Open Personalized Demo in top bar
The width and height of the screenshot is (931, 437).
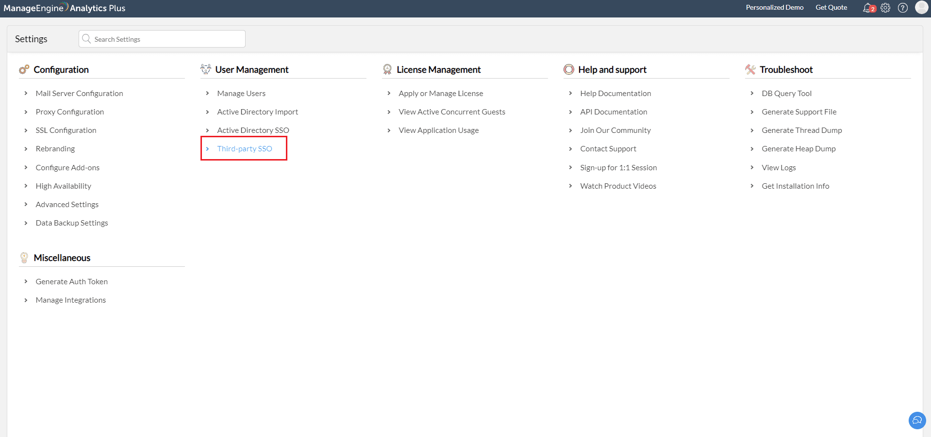coord(775,7)
